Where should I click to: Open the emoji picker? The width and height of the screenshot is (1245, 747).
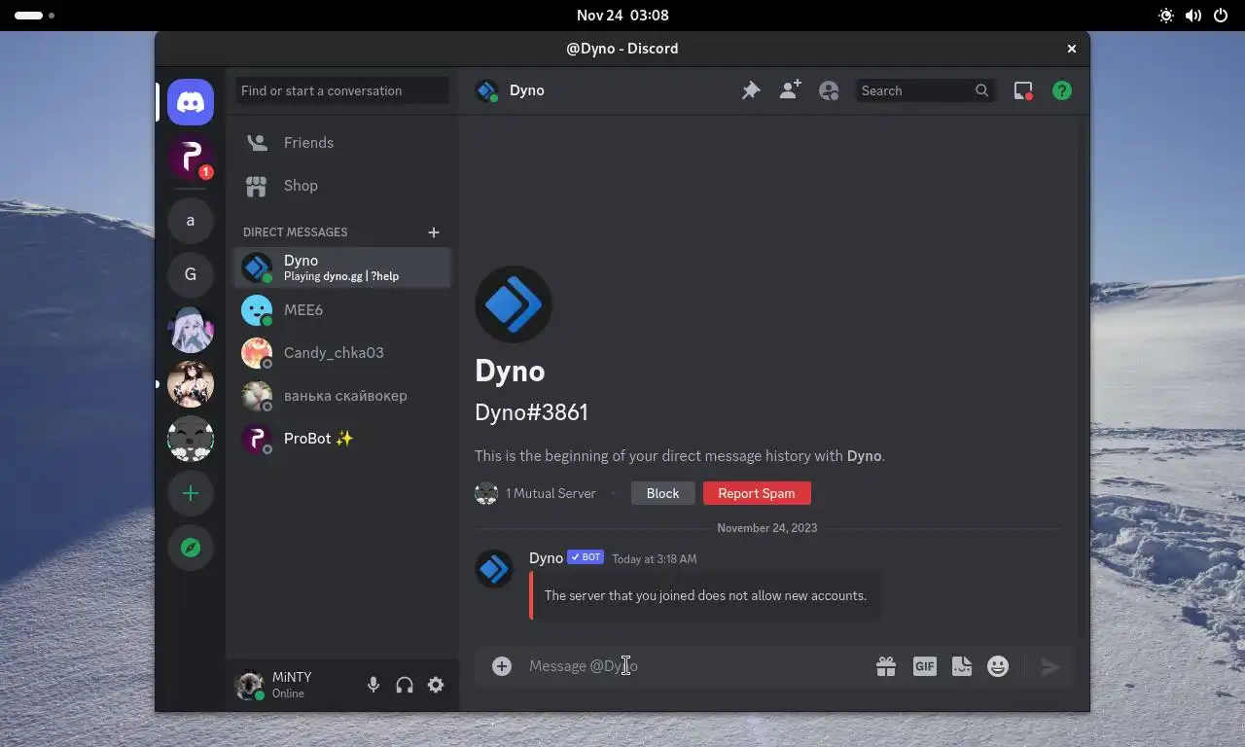tap(998, 666)
